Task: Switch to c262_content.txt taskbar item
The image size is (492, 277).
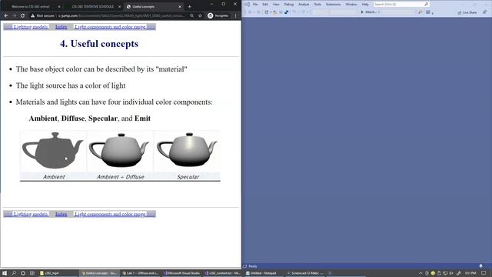Action: click(223, 273)
